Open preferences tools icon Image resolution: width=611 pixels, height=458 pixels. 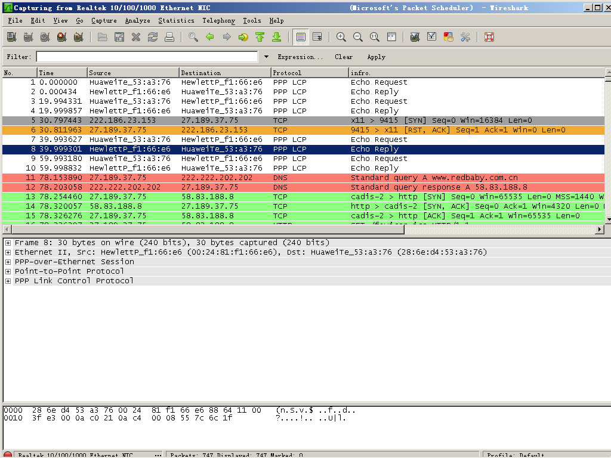click(x=465, y=37)
